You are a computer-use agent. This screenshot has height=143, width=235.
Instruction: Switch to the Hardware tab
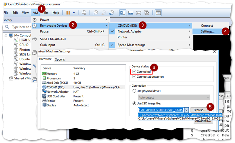45,59
